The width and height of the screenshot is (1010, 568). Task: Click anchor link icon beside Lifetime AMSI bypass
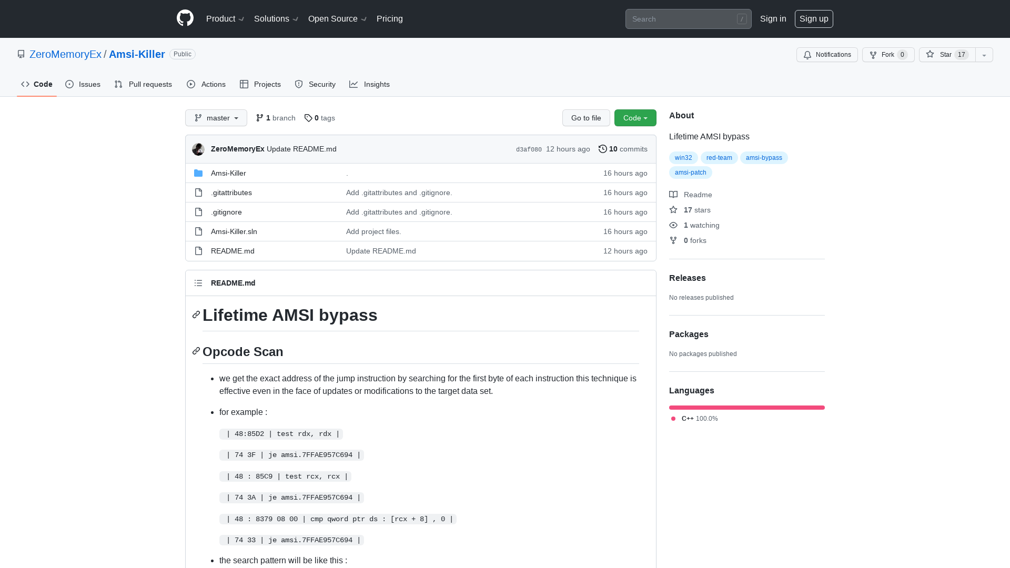coord(196,315)
